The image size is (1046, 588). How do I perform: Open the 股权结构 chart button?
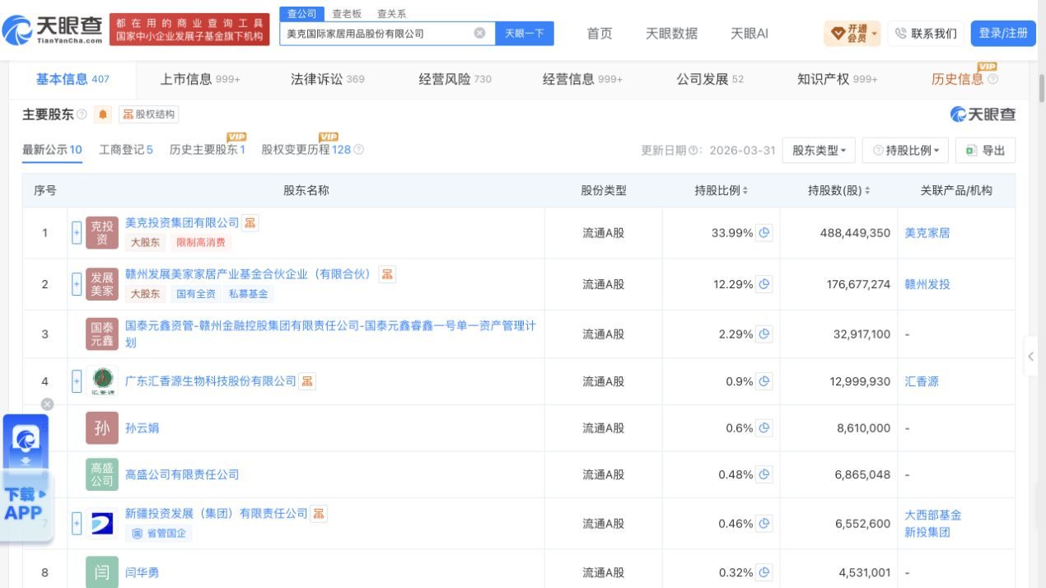click(x=149, y=114)
